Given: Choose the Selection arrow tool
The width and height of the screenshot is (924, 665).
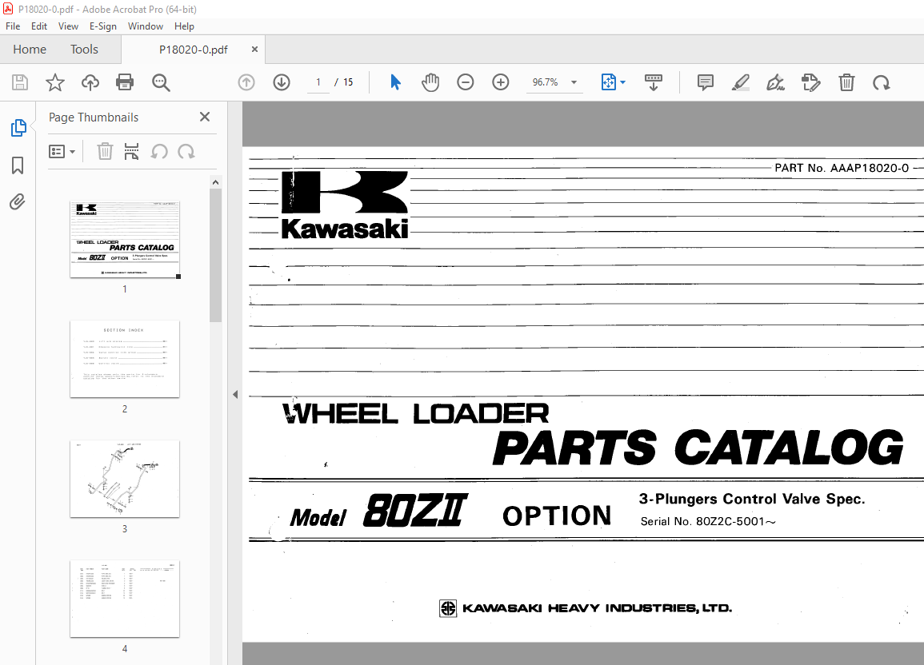Looking at the screenshot, I should pos(395,82).
